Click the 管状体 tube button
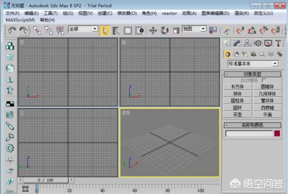The height and width of the screenshot is (194, 288). click(267, 100)
